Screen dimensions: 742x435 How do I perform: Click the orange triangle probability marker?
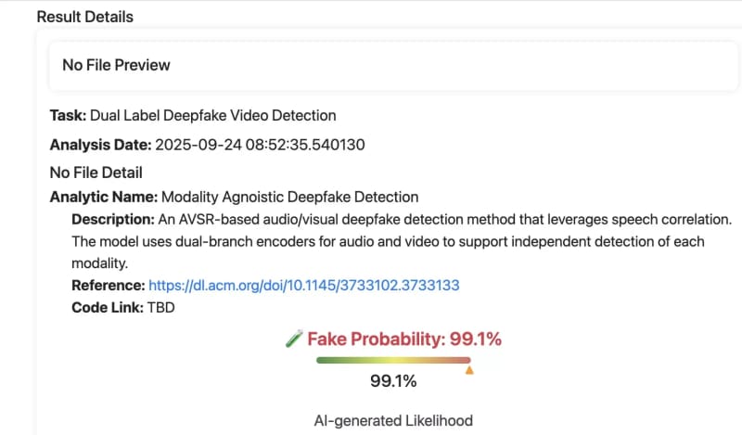pyautogui.click(x=469, y=369)
